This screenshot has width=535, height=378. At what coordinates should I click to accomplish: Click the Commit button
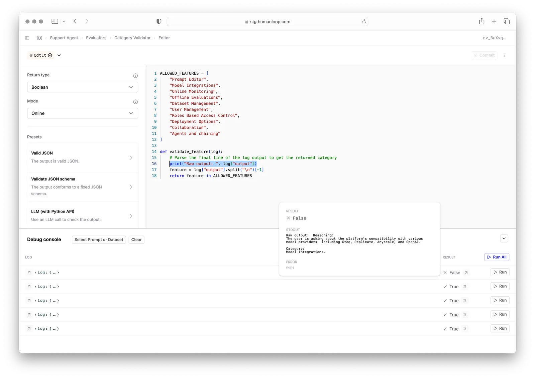[x=484, y=55]
